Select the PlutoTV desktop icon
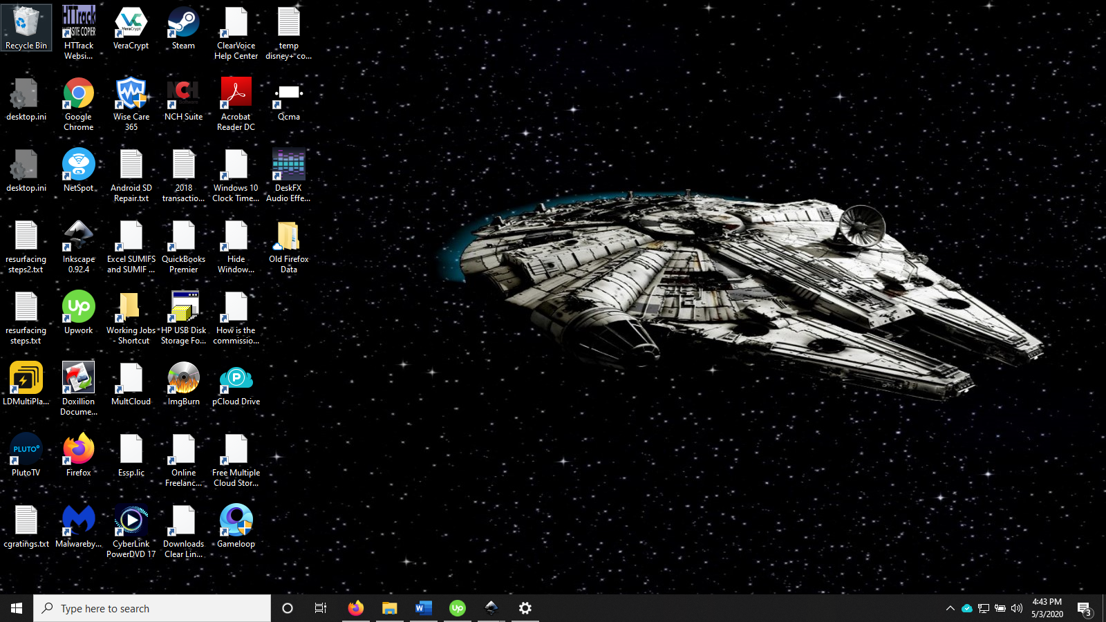Screen dimensions: 1106x622 point(26,455)
